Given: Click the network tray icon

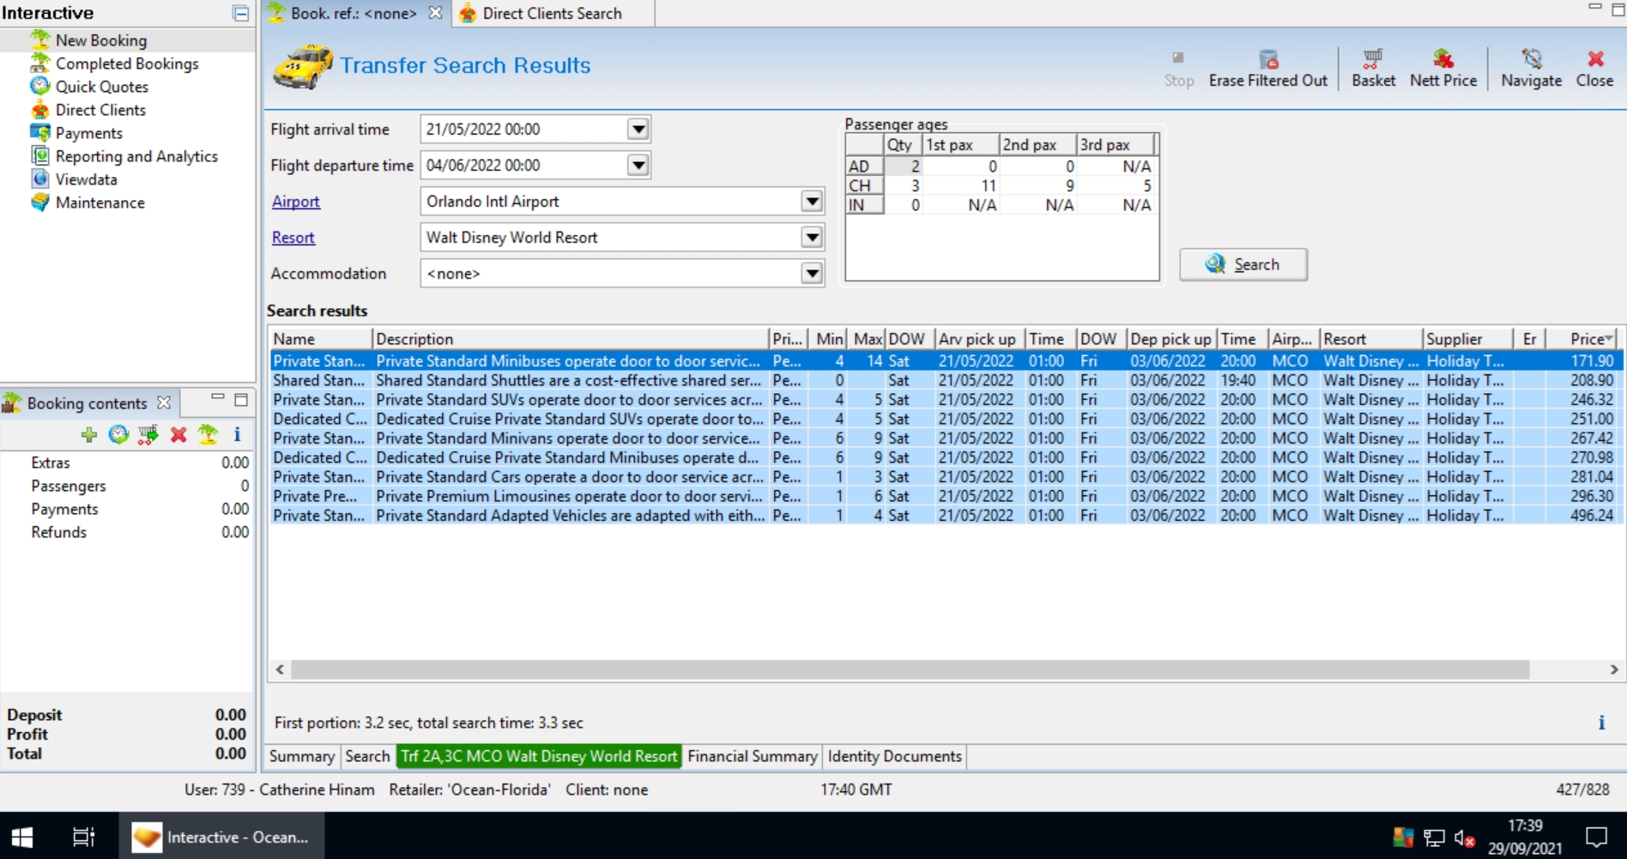Looking at the screenshot, I should point(1434,838).
